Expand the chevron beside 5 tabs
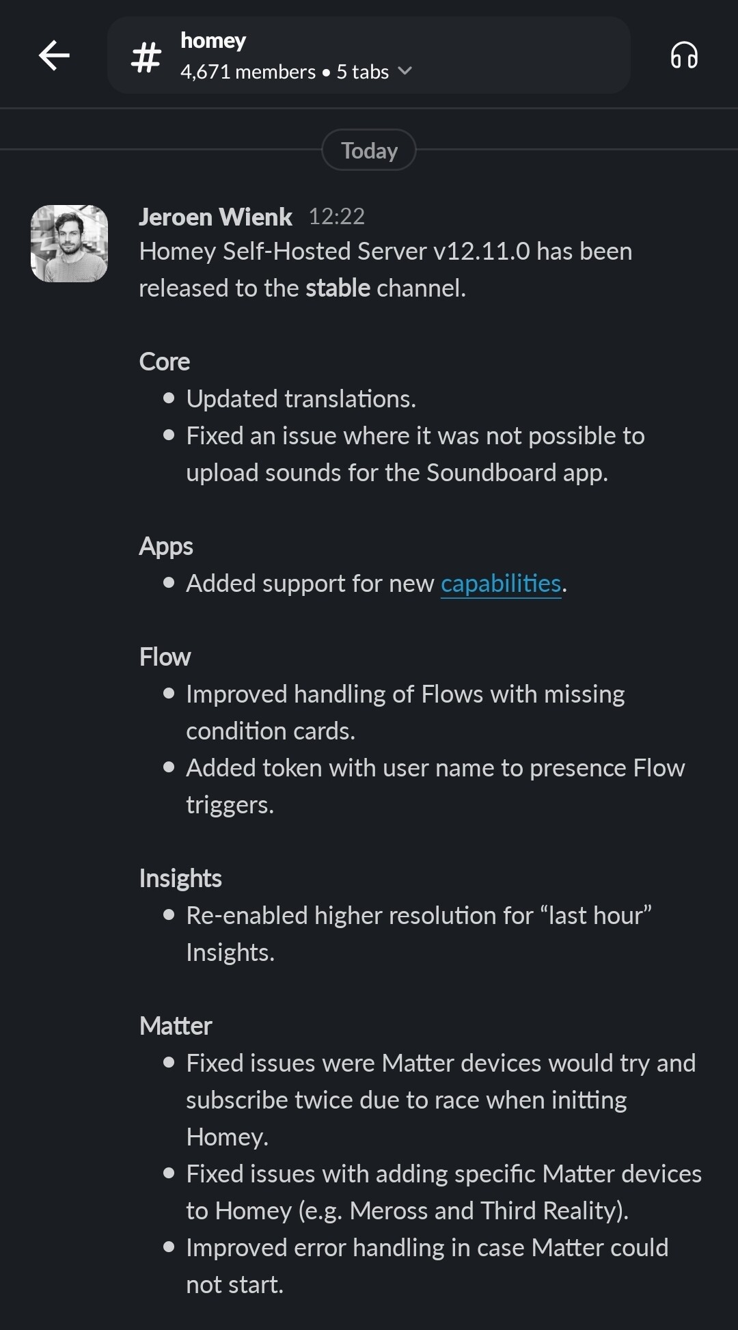 pyautogui.click(x=405, y=71)
